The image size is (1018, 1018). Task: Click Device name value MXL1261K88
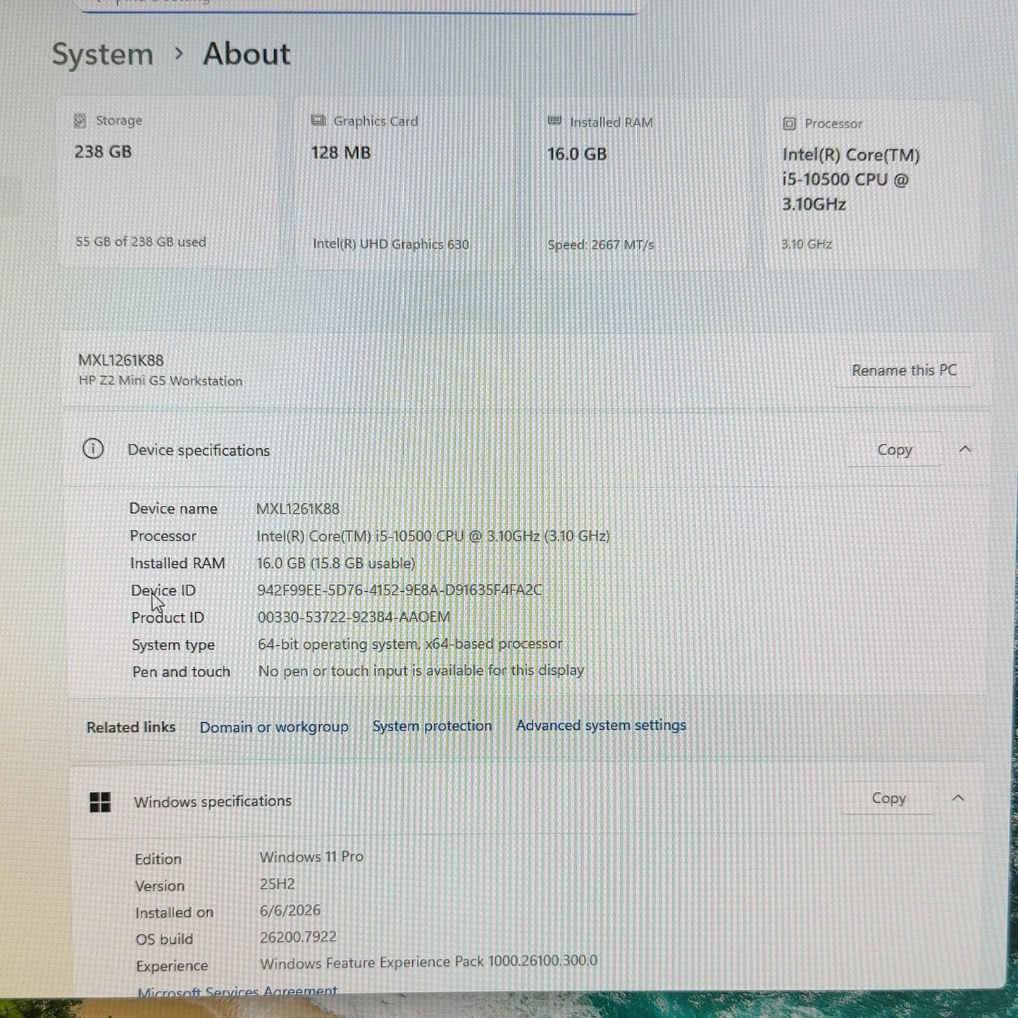tap(298, 509)
